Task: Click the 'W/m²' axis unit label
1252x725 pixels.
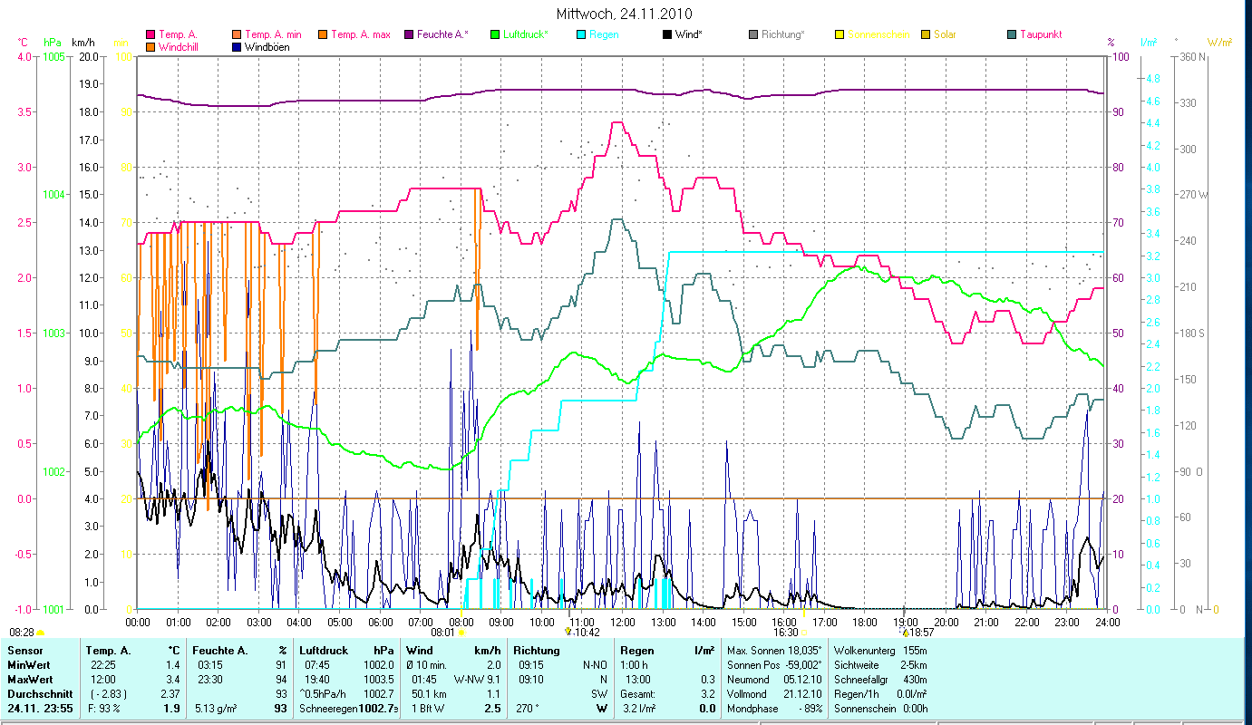Action: (1219, 43)
